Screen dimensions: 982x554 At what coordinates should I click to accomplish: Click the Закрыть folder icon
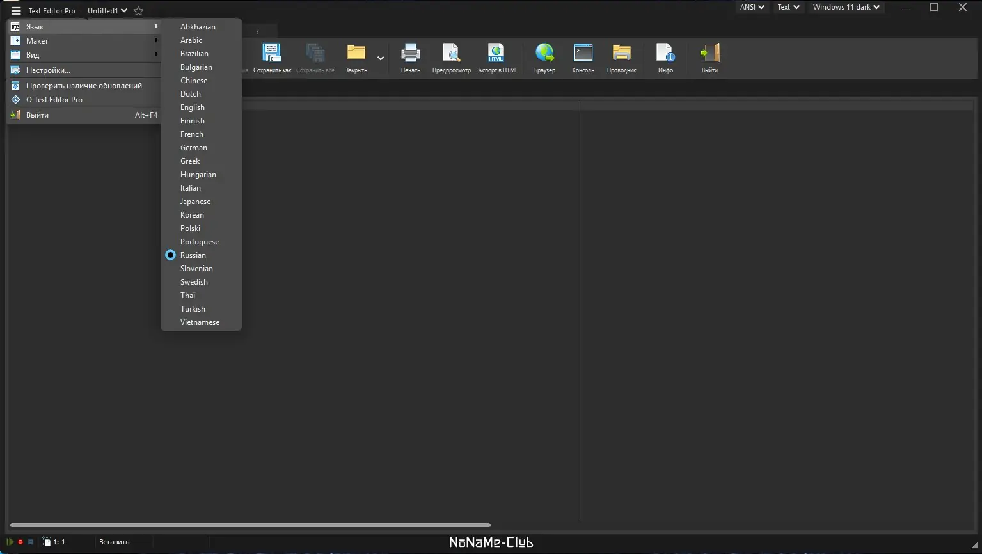tap(356, 58)
